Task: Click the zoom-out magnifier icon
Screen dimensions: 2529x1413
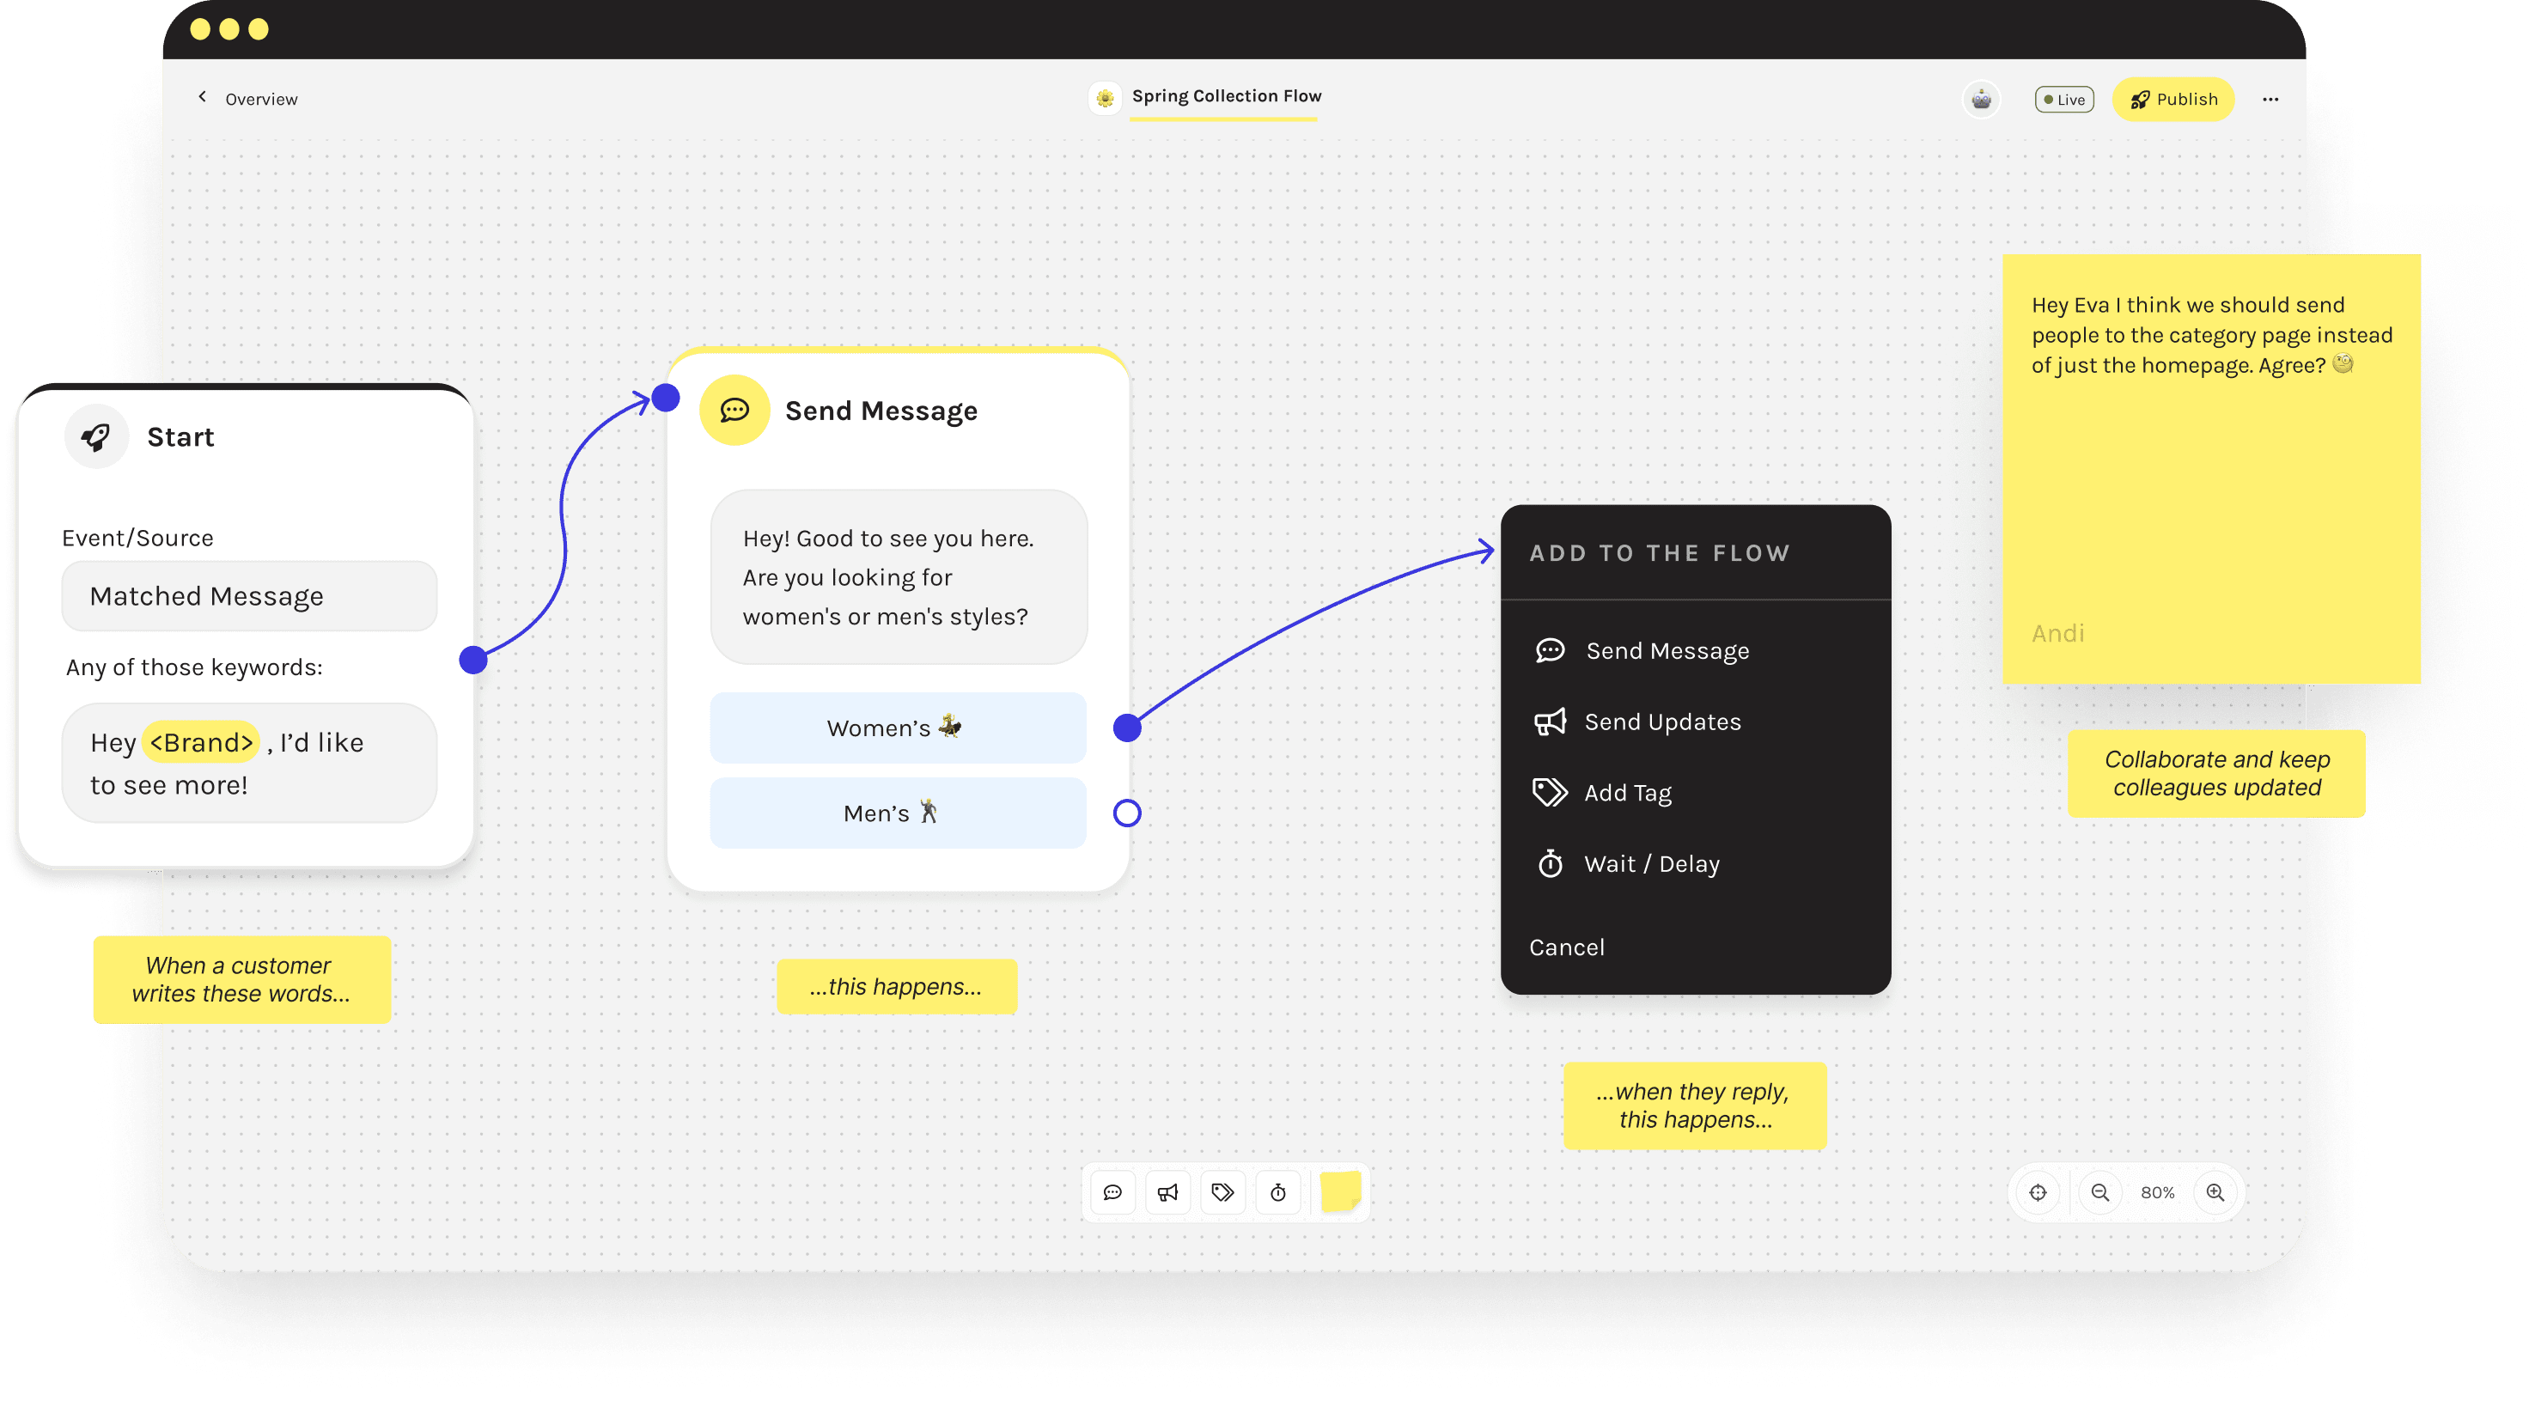Action: point(2099,1192)
